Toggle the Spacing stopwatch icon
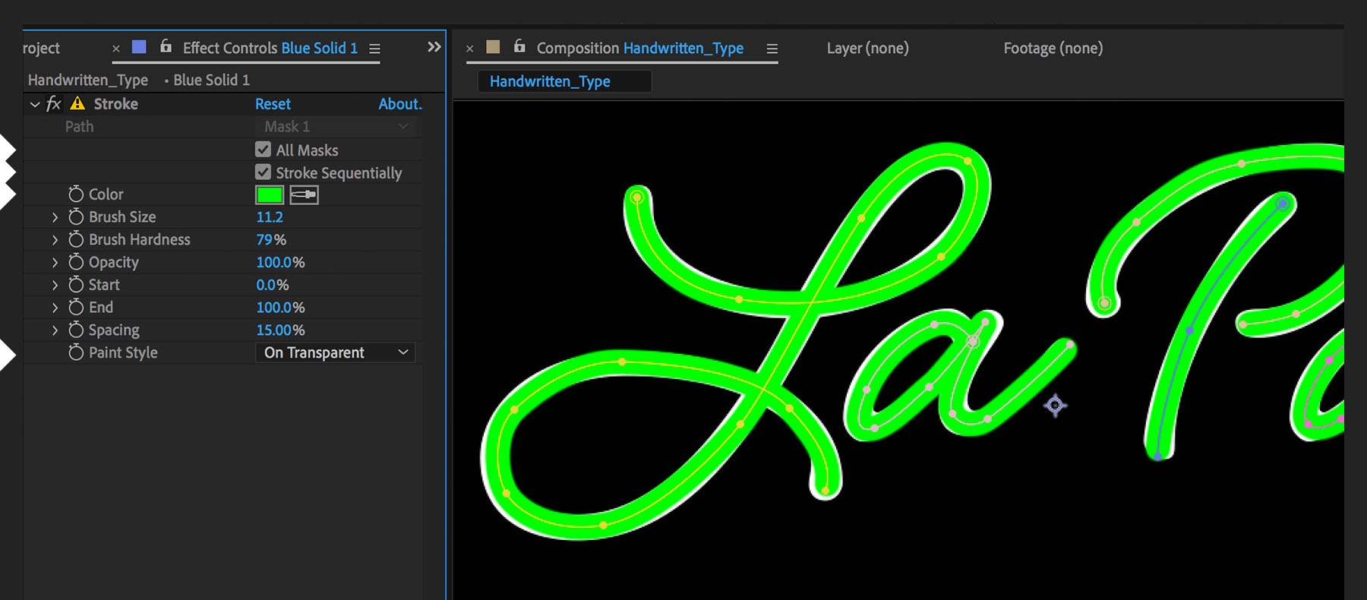 [76, 330]
